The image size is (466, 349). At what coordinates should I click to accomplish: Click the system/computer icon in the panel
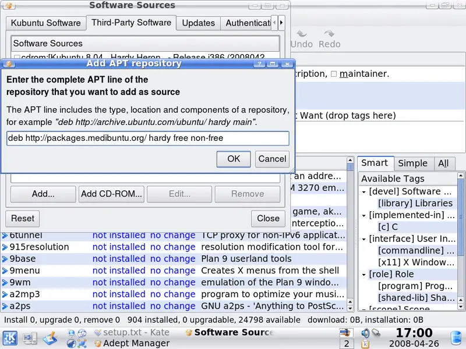pyautogui.click(x=30, y=339)
